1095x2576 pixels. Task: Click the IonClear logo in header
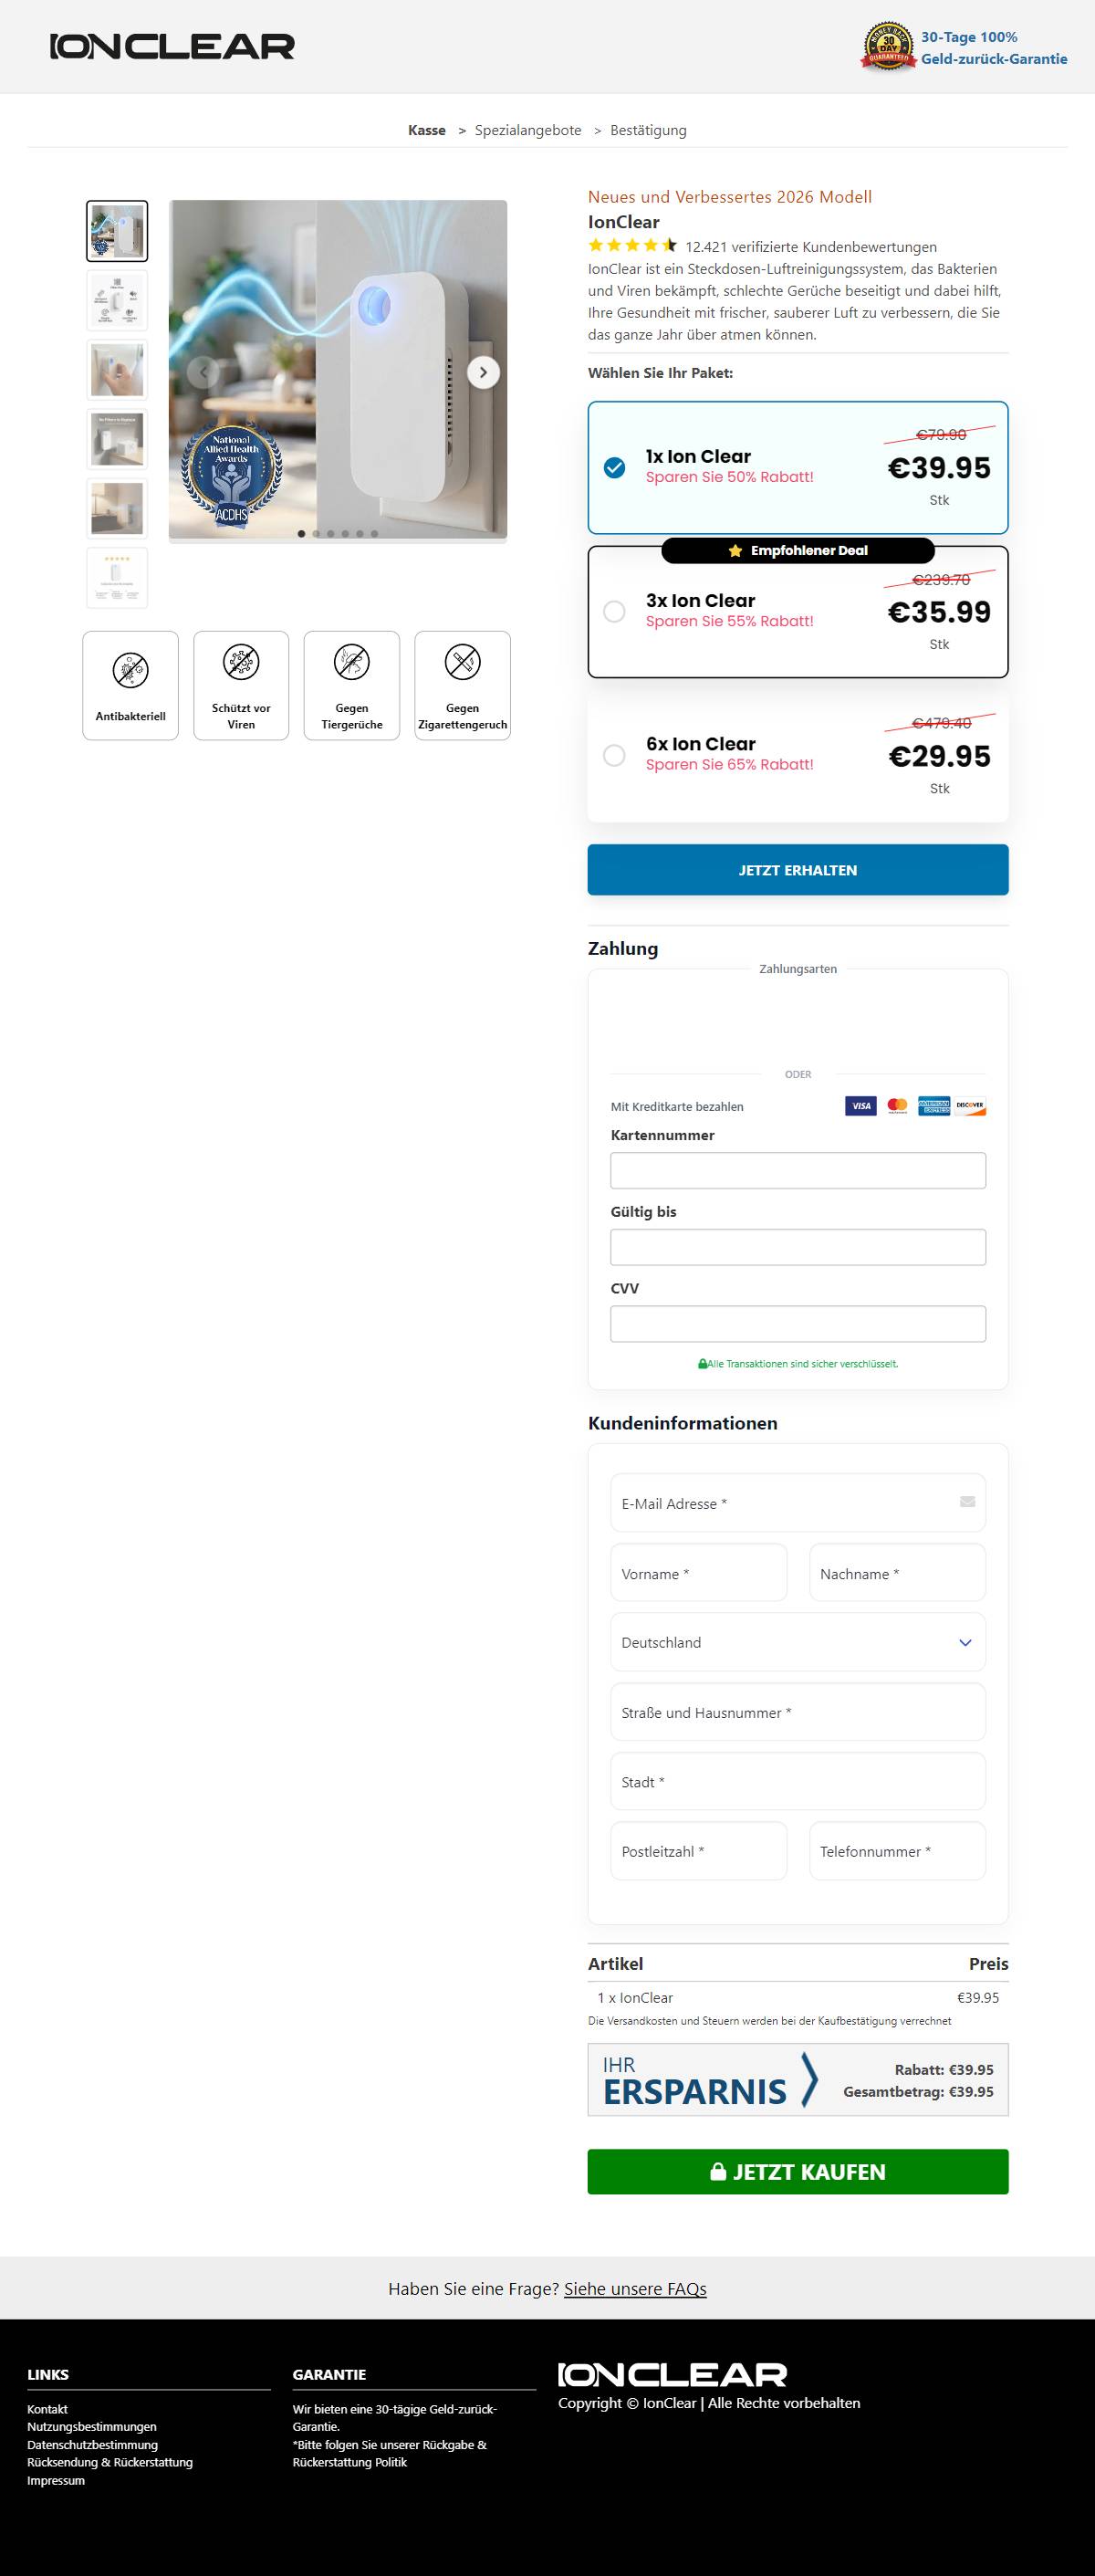172,46
